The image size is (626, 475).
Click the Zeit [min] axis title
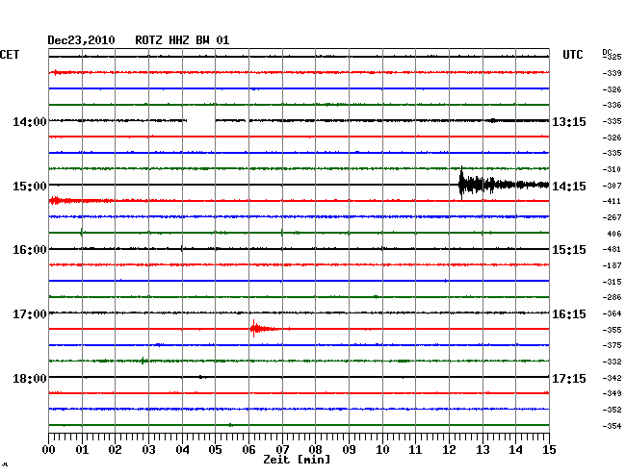pos(297,460)
